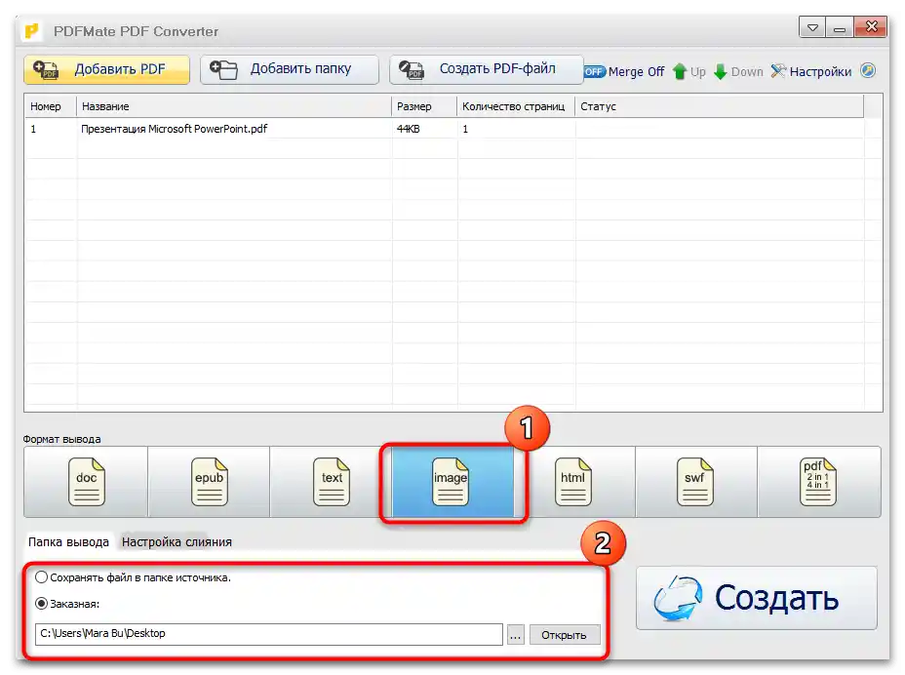Image resolution: width=905 pixels, height=675 pixels.
Task: Switch to Настройка слияния tab
Action: click(x=177, y=541)
